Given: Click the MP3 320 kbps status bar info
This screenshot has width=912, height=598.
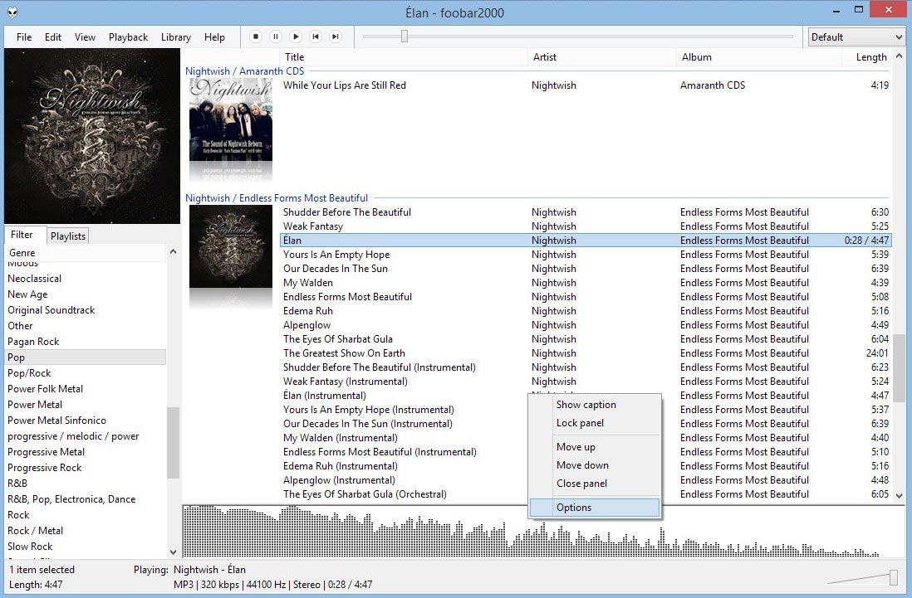Looking at the screenshot, I should click(x=272, y=585).
